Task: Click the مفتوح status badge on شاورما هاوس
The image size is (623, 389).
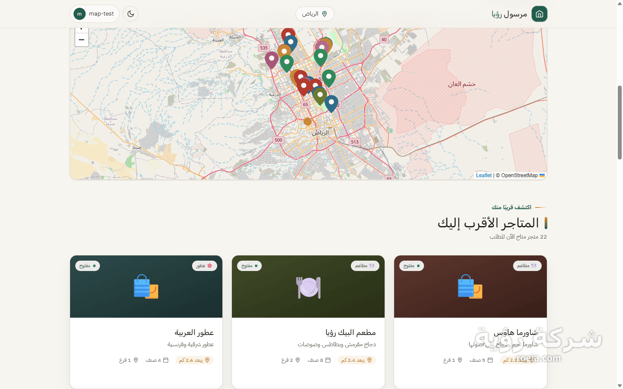Action: pyautogui.click(x=412, y=266)
